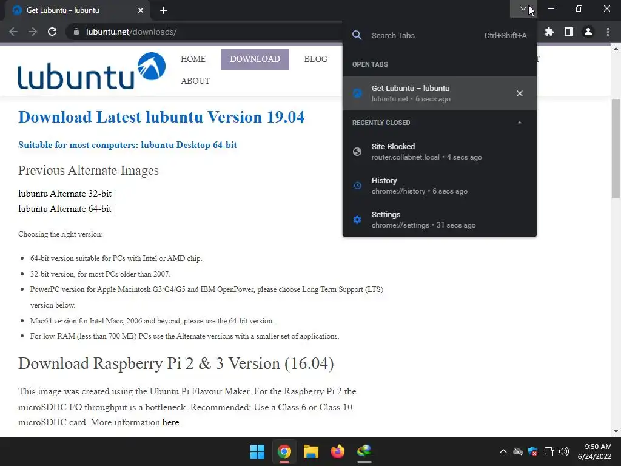621x466 pixels.
Task: Close the Get Lubuntu browser tab
Action: click(141, 10)
